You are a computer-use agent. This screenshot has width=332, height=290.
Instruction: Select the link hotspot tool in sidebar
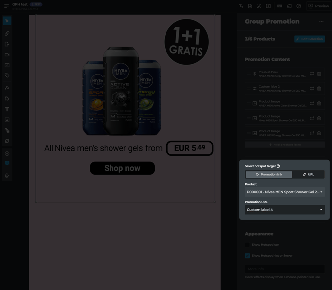[7, 33]
